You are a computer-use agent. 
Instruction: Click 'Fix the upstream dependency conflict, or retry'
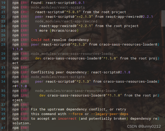click(79, 109)
